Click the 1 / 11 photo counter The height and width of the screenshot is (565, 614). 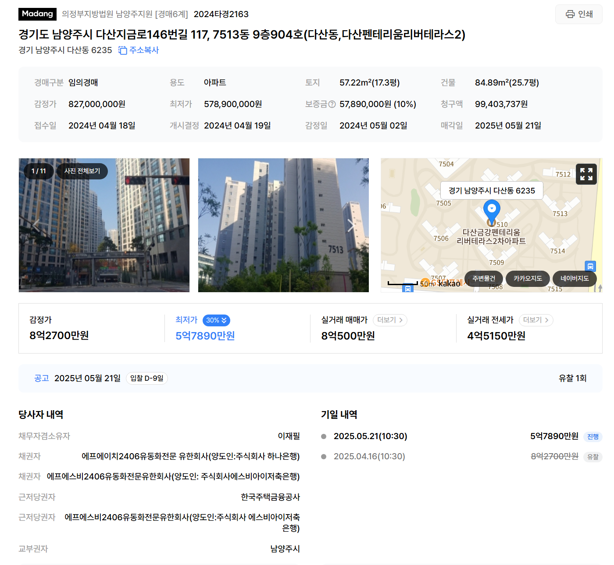pos(39,171)
